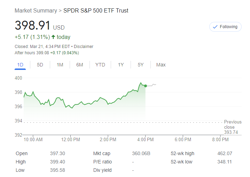Click the green up arrow icon
The width and height of the screenshot is (250, 177).
click(53, 37)
